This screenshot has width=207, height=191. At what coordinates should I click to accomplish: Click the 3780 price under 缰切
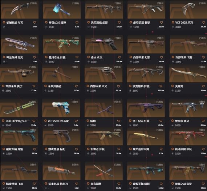coord(93,125)
